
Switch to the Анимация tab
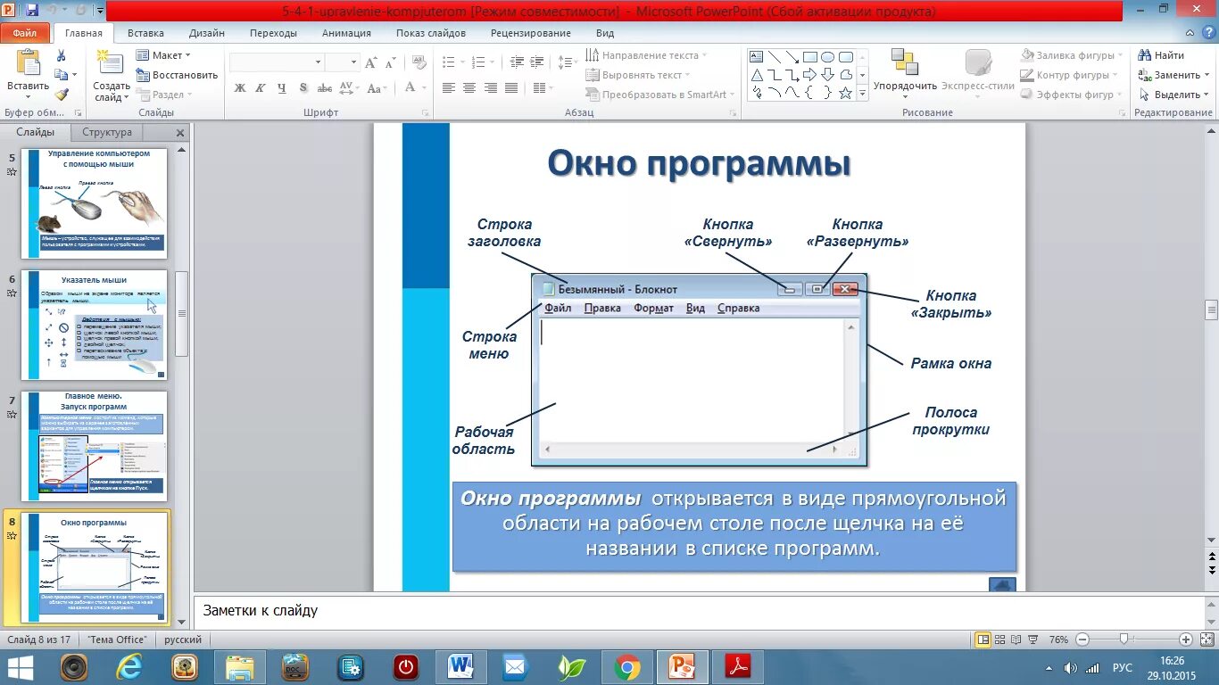pyautogui.click(x=346, y=33)
